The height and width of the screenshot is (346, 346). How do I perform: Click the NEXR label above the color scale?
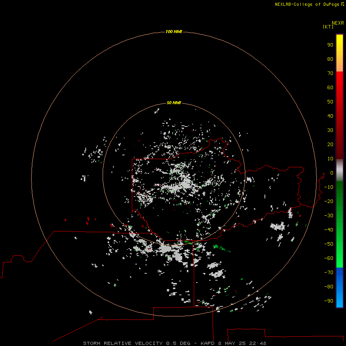(x=338, y=23)
